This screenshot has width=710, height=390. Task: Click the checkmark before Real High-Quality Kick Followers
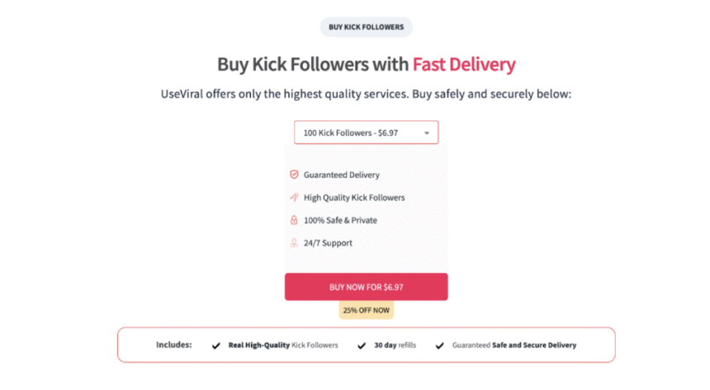216,345
